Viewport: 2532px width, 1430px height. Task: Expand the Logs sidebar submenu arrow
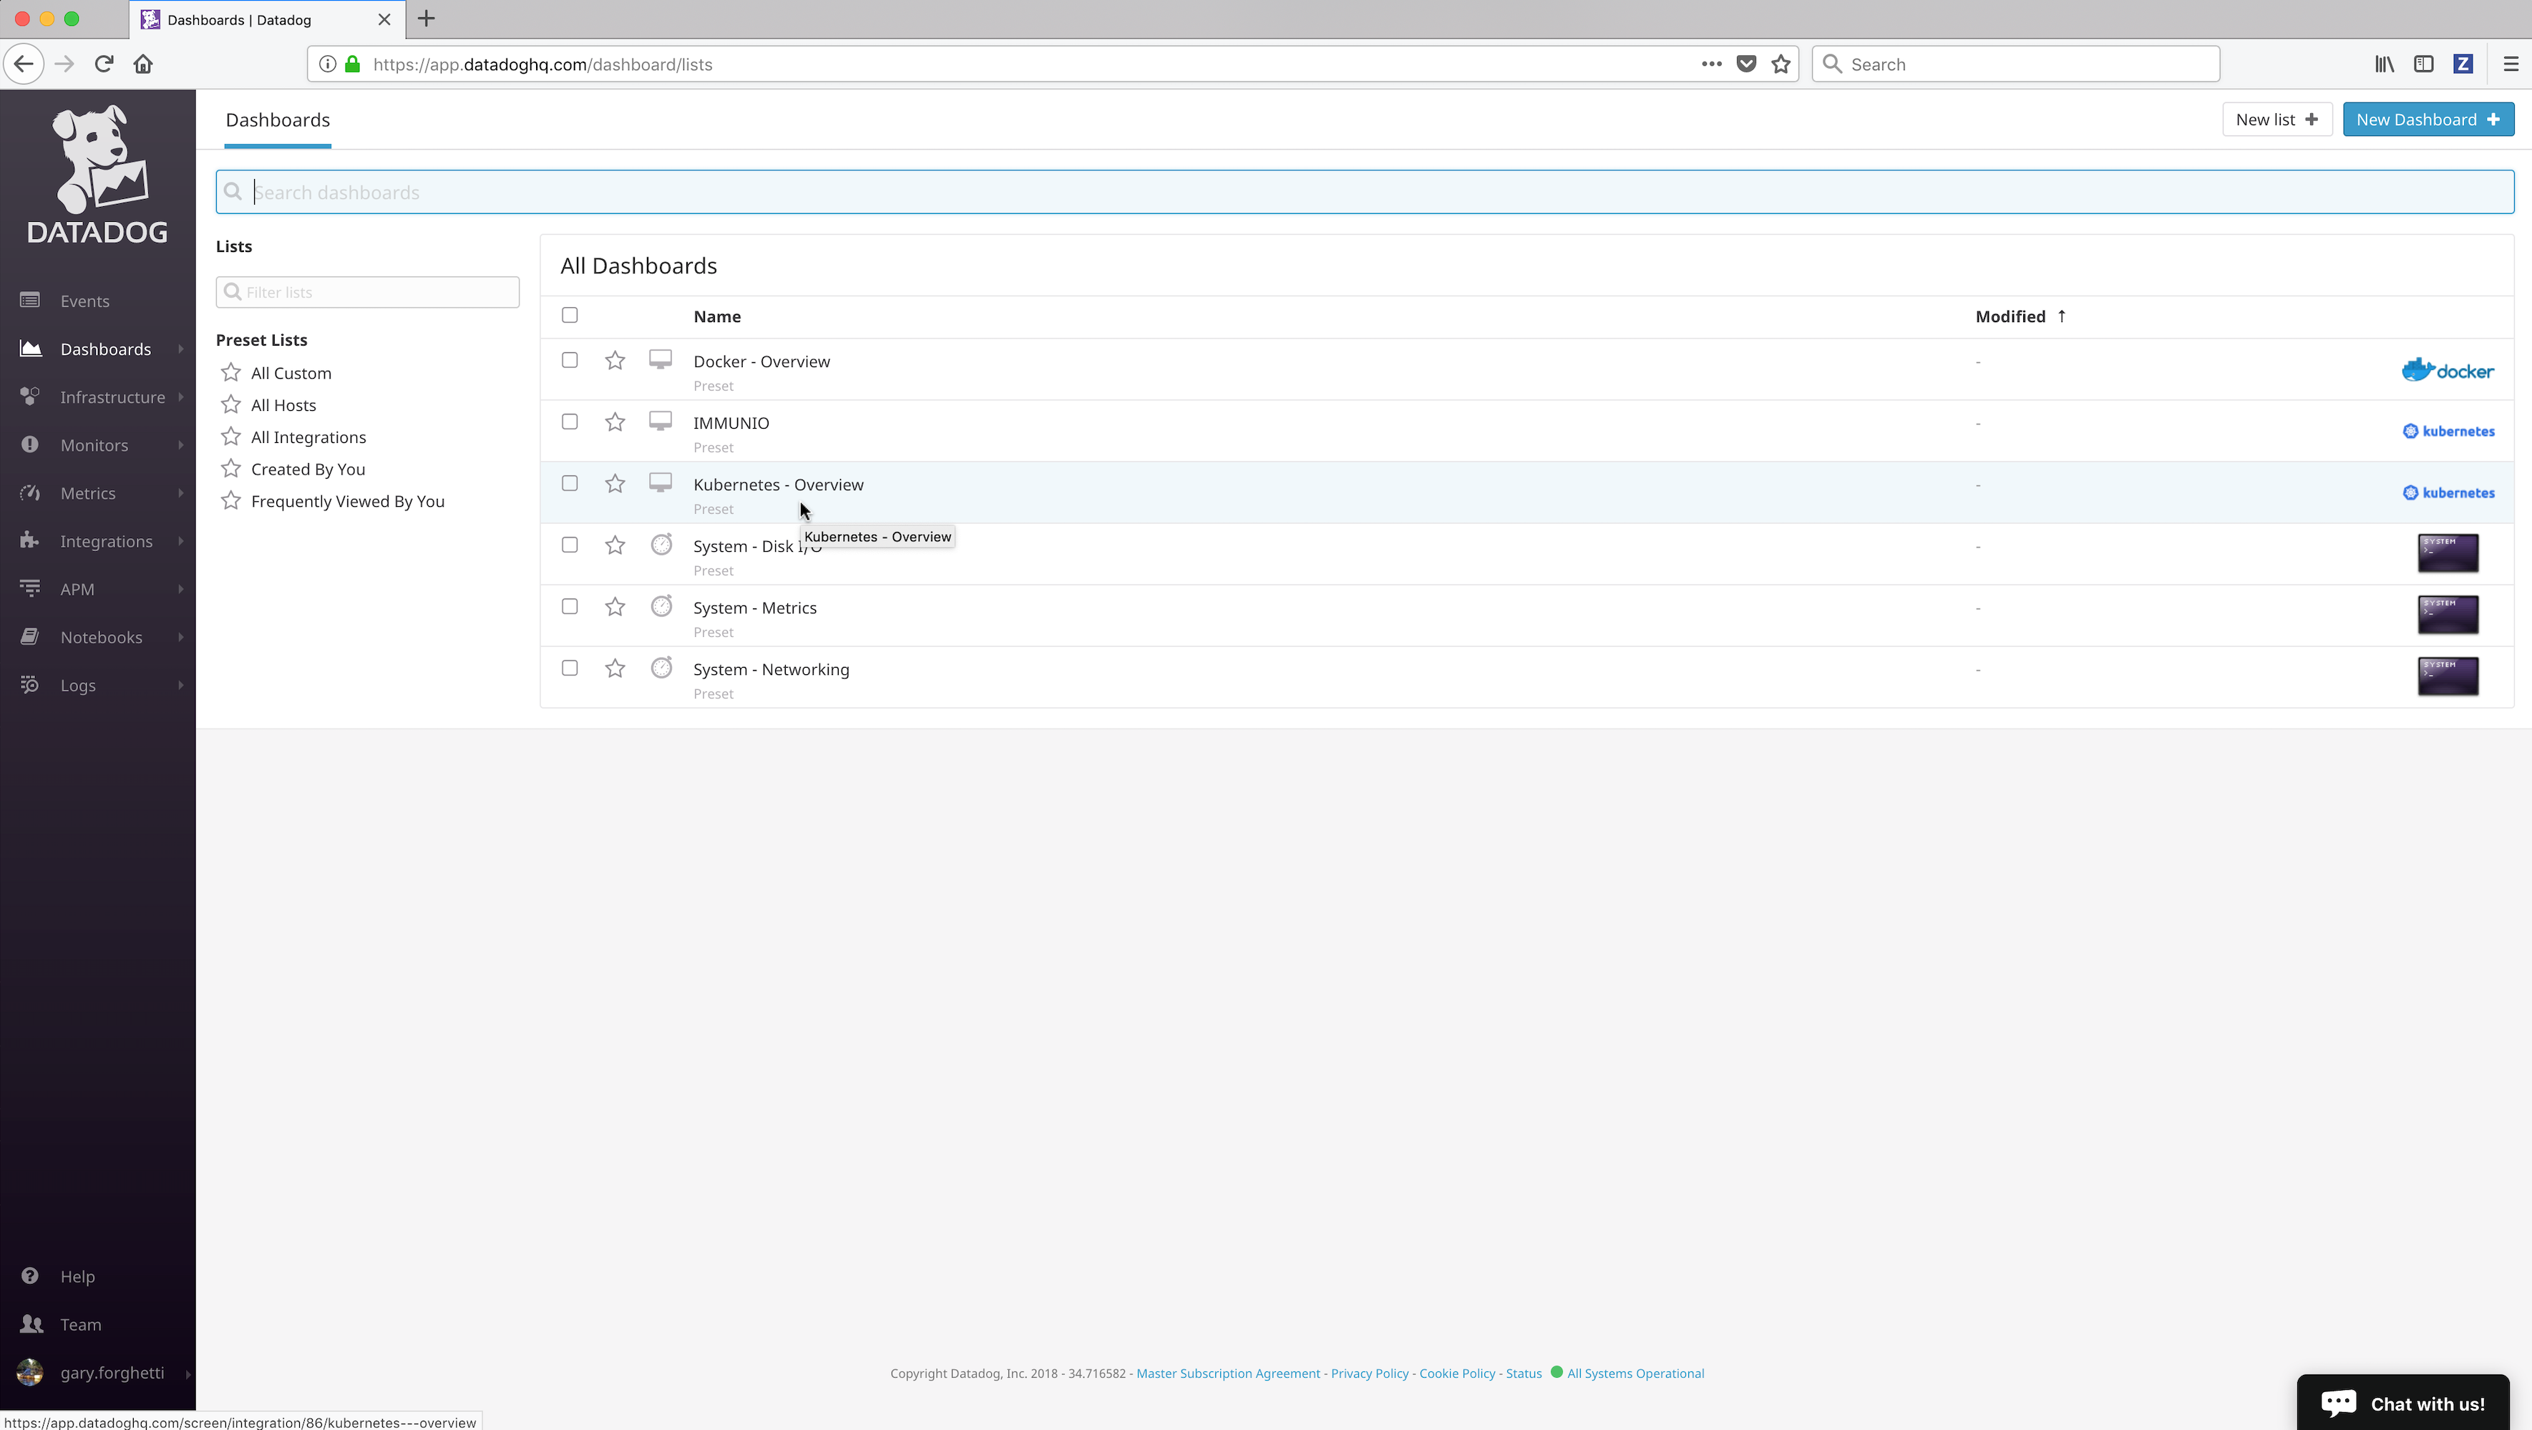click(181, 686)
